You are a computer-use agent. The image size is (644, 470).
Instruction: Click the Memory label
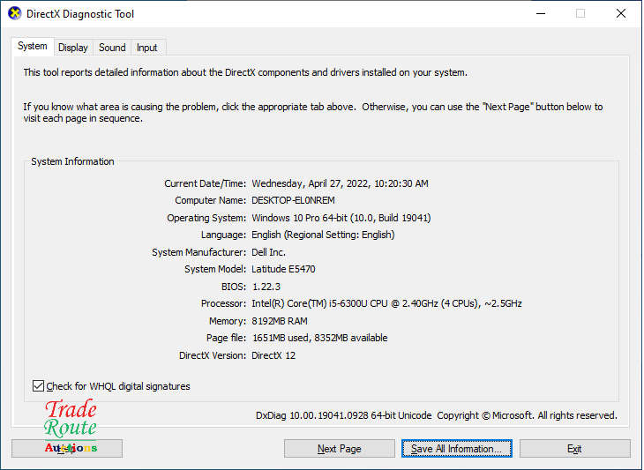[x=227, y=321]
